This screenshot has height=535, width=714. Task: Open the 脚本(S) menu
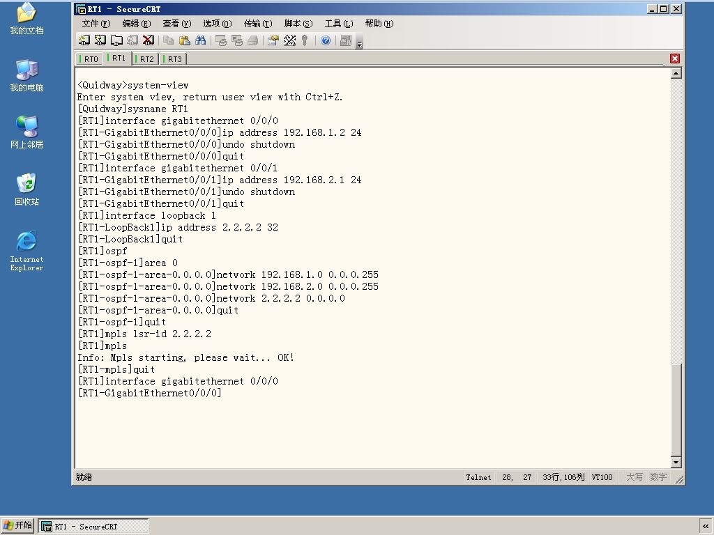click(x=298, y=23)
